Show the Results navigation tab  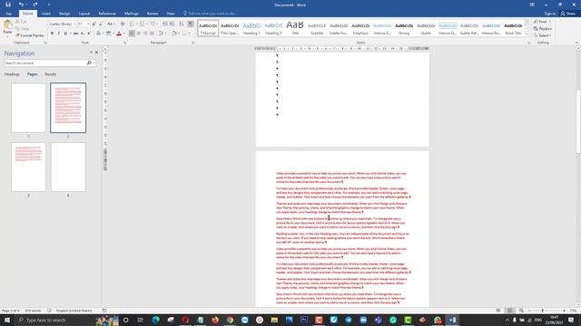pyautogui.click(x=51, y=74)
